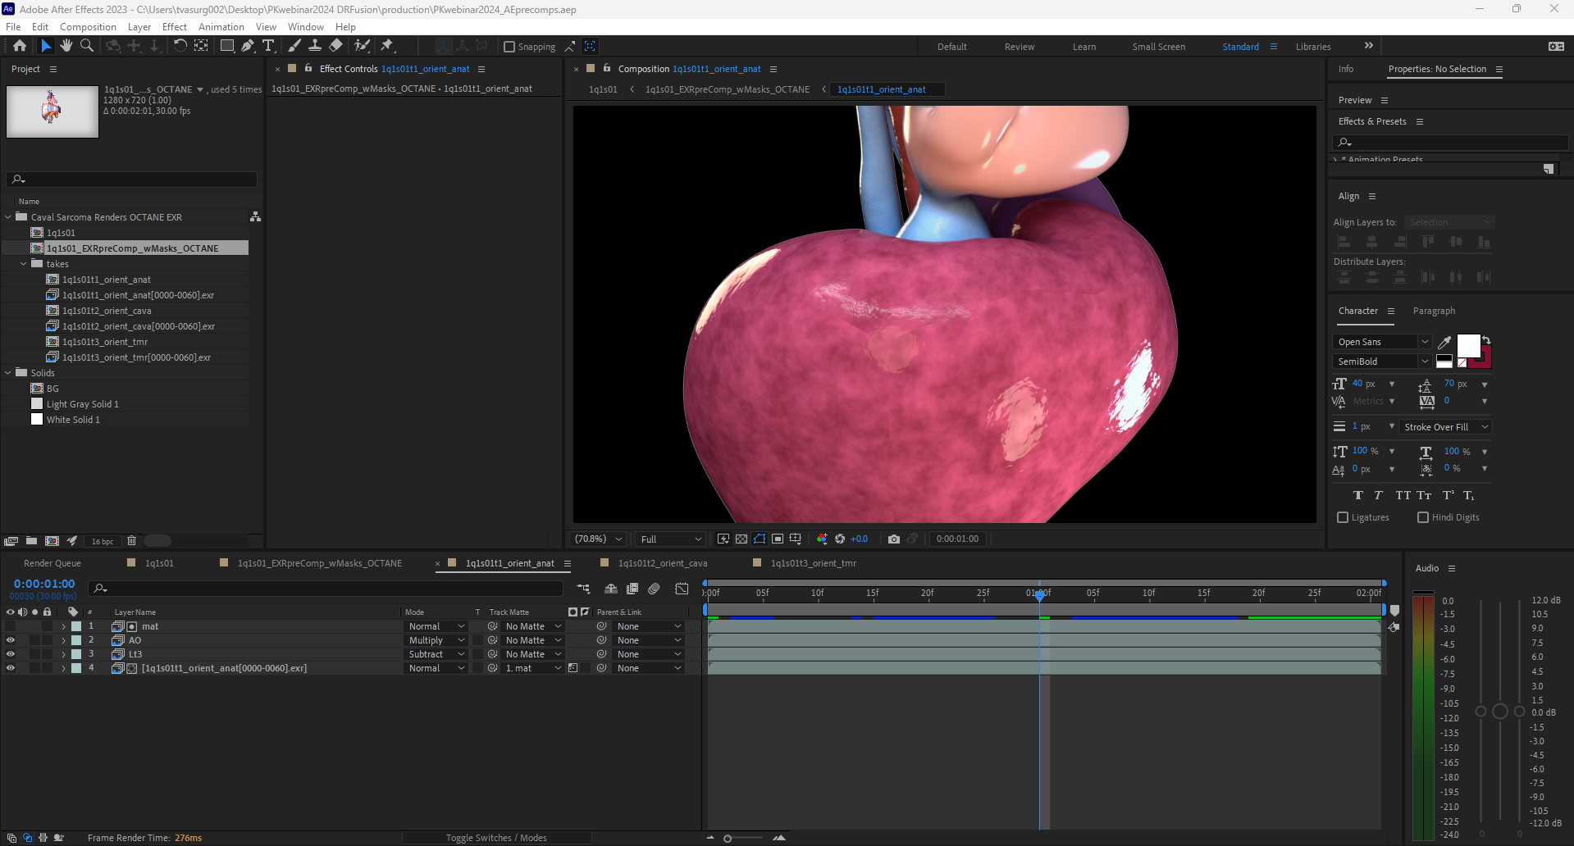Open the SemiBold font style dropdown
1574x846 pixels.
coord(1382,362)
